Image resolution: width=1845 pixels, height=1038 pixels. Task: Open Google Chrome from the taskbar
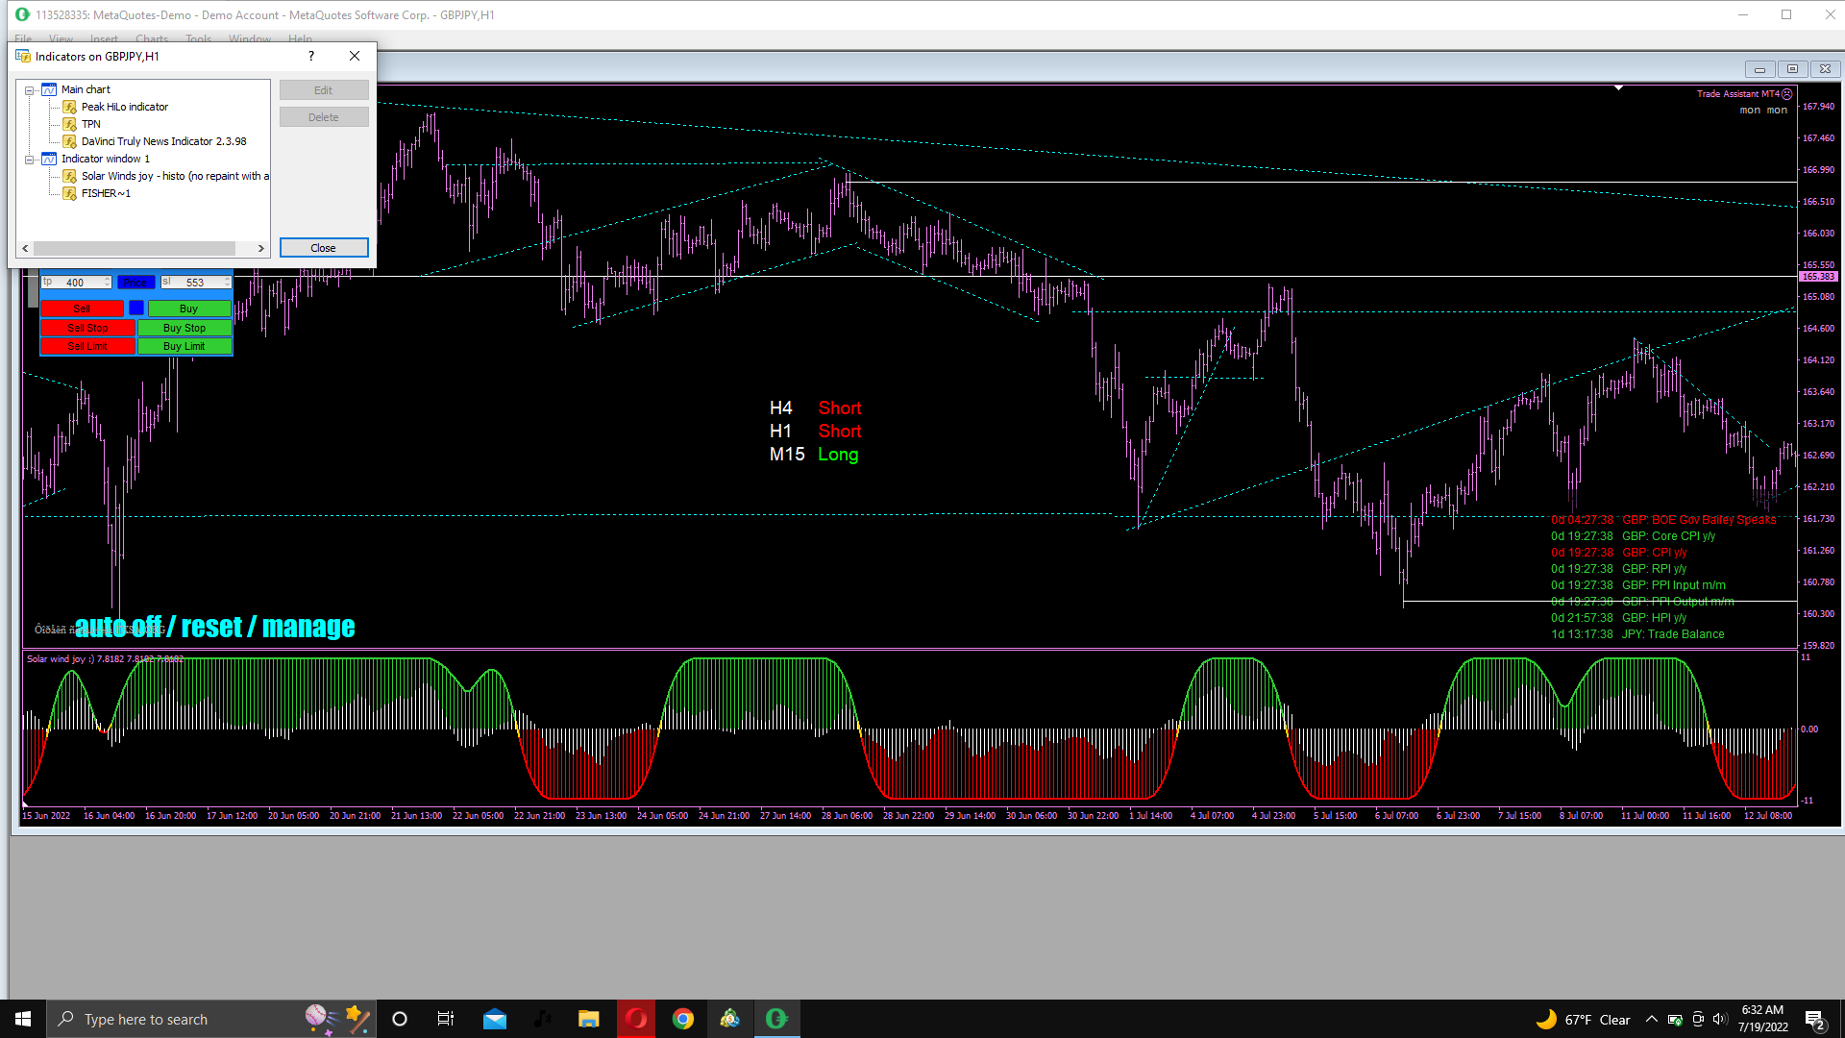click(x=683, y=1019)
